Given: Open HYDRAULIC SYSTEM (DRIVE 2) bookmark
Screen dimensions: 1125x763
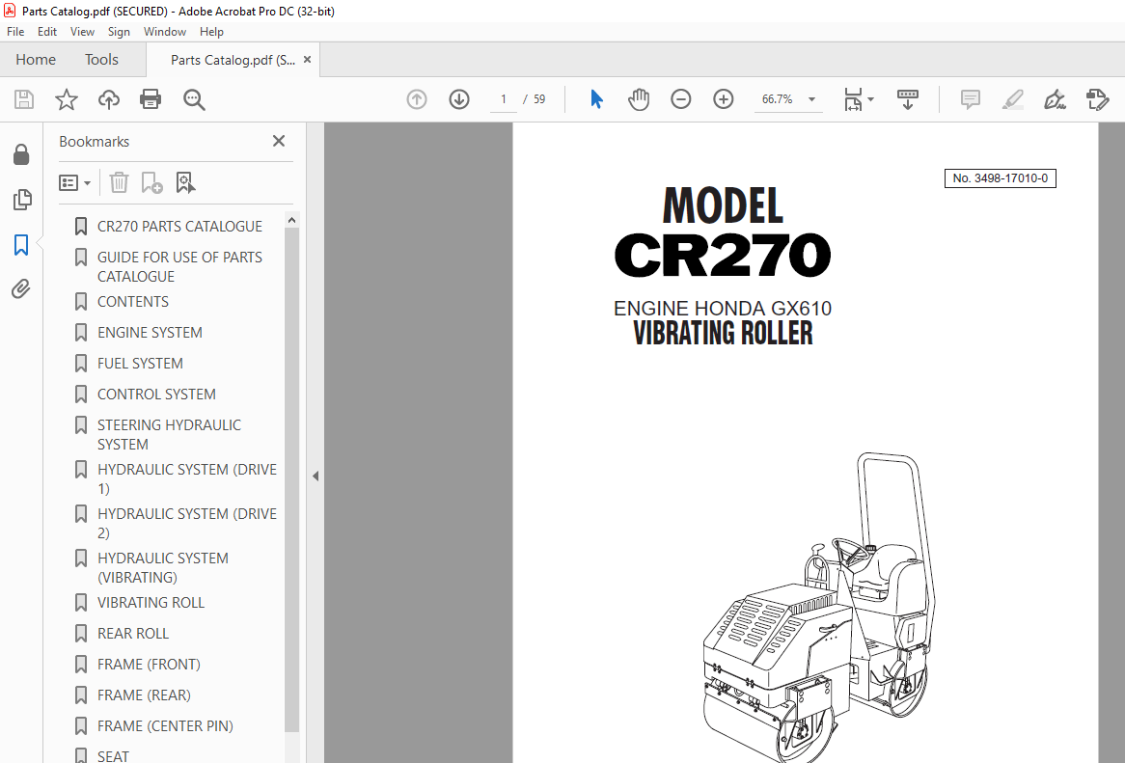Looking at the screenshot, I should click(x=186, y=524).
